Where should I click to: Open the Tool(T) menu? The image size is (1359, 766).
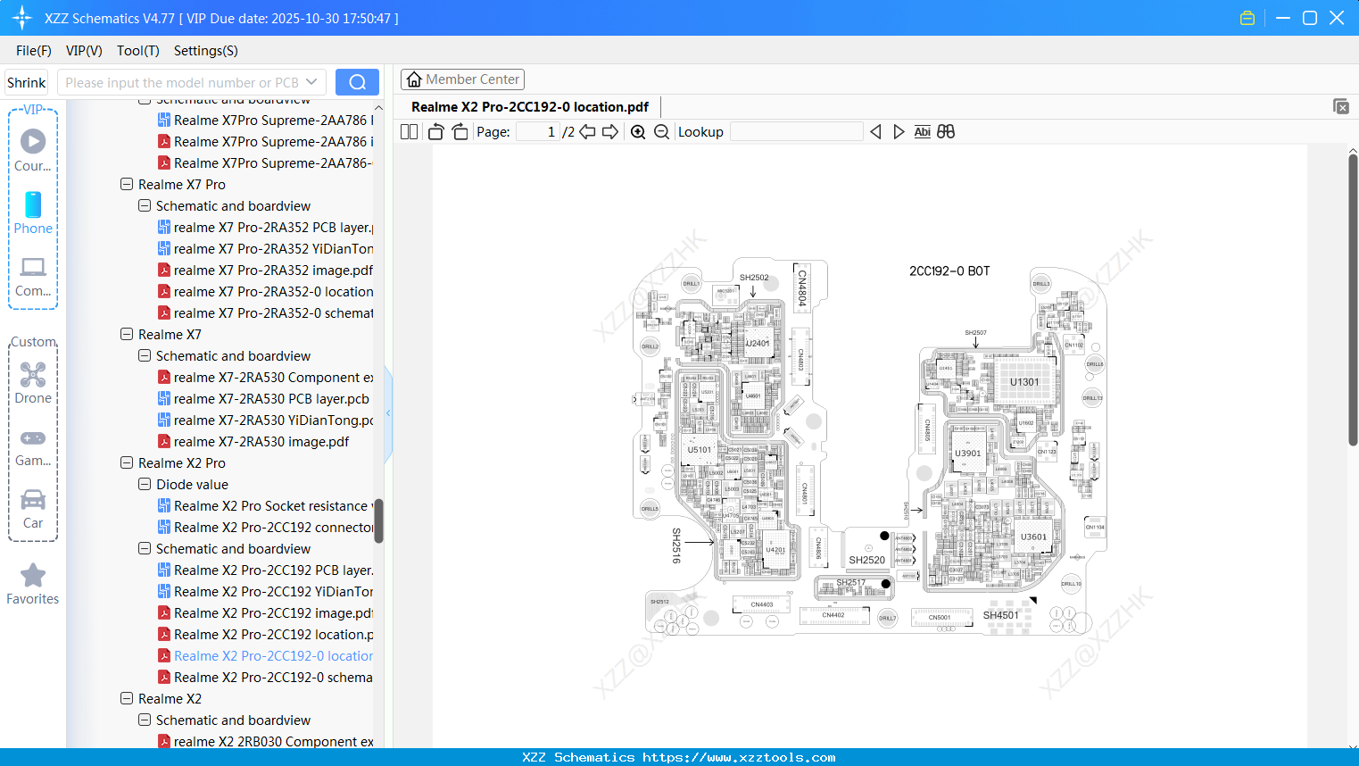point(137,51)
